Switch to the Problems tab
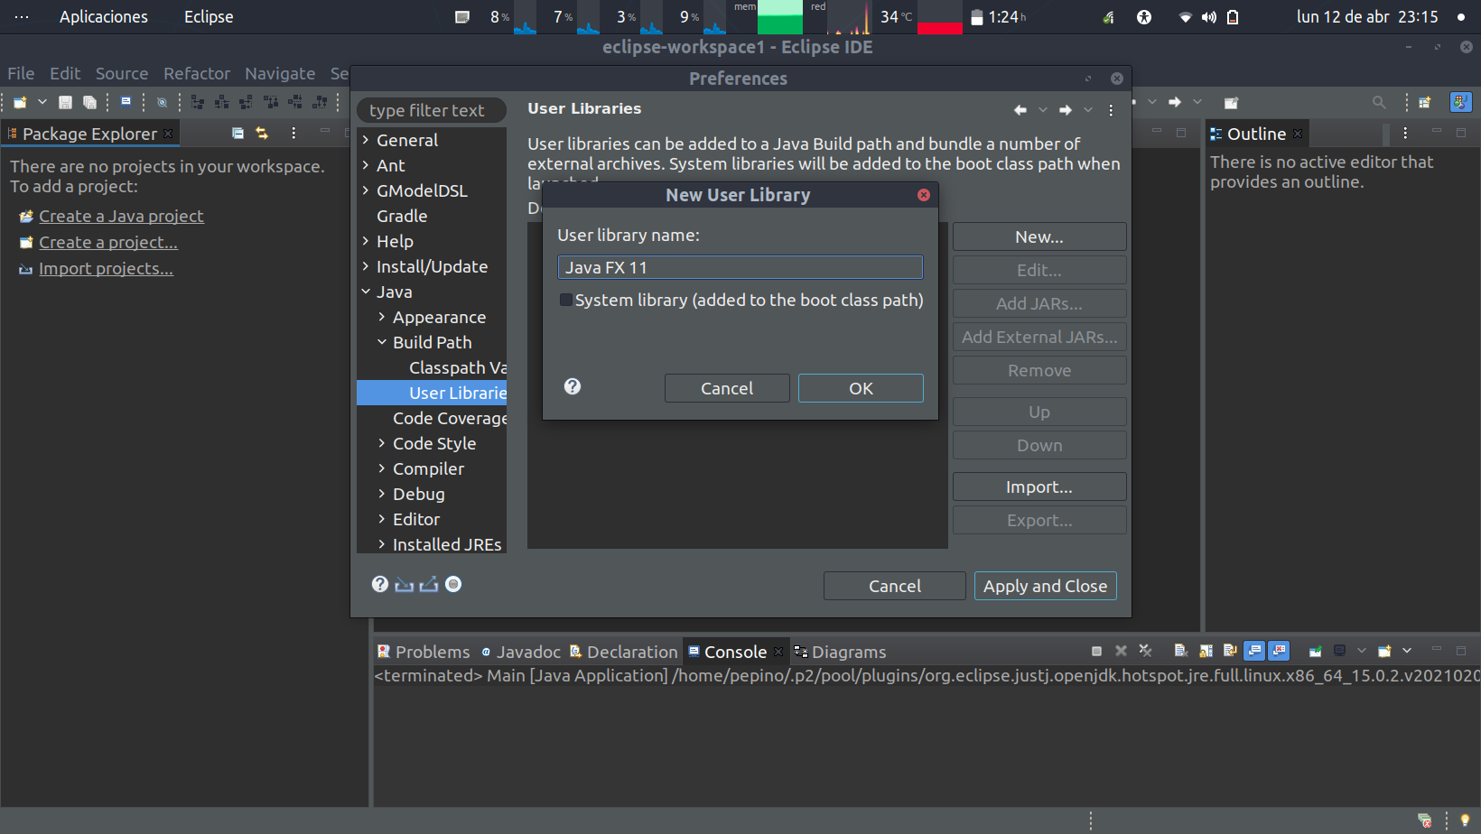Viewport: 1481px width, 834px height. [x=424, y=652]
